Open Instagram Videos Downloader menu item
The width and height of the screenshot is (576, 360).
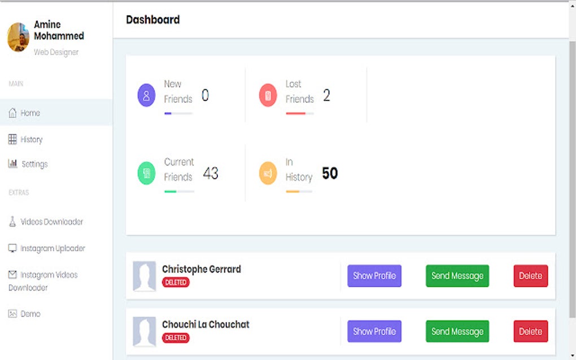tap(43, 281)
